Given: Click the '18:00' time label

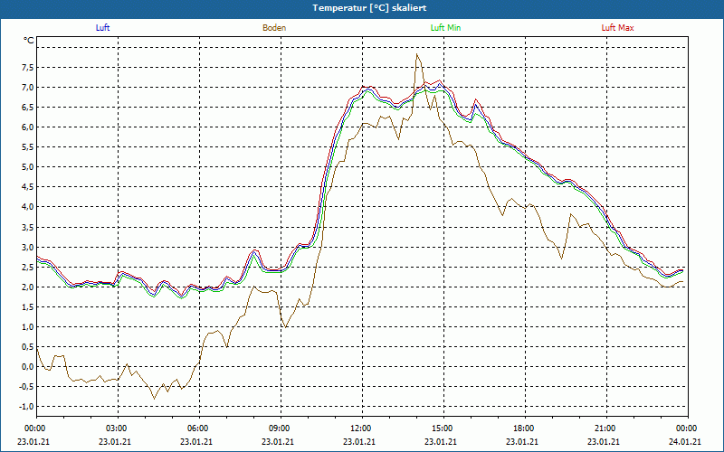Looking at the screenshot, I should coord(525,428).
